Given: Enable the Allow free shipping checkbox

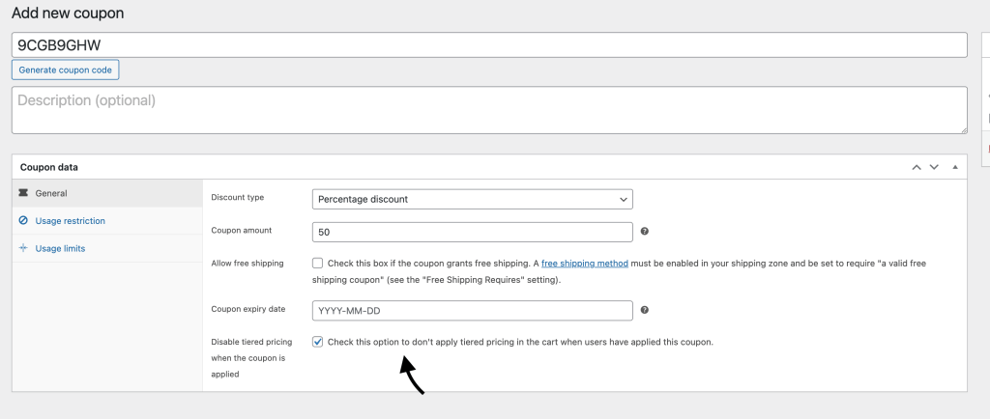Looking at the screenshot, I should tap(318, 264).
